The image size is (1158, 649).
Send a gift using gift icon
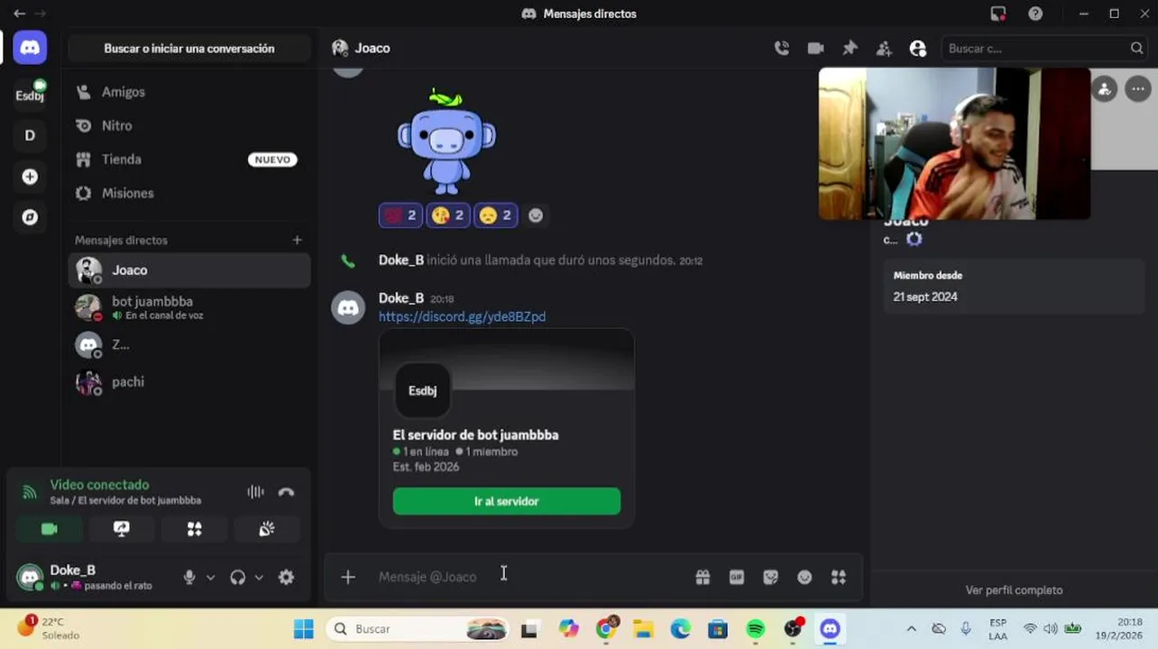[703, 577]
